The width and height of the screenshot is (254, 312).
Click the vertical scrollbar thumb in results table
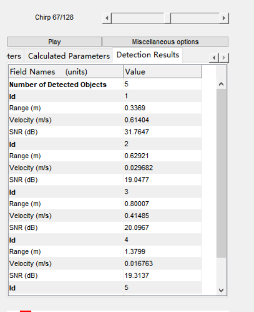[221, 173]
